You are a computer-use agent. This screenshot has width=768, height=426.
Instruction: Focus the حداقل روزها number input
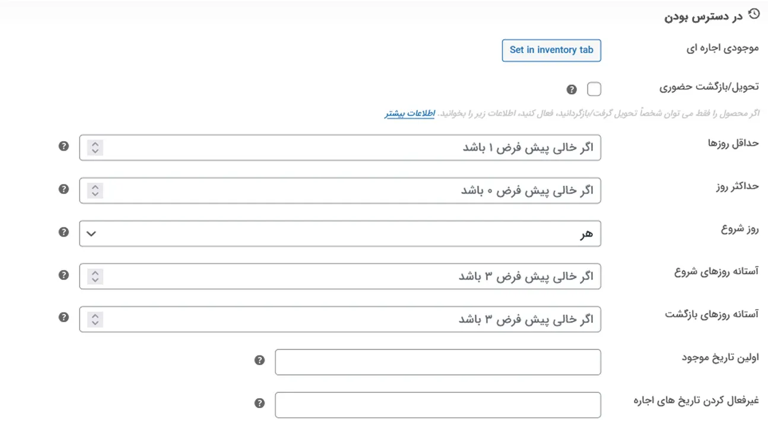340,148
